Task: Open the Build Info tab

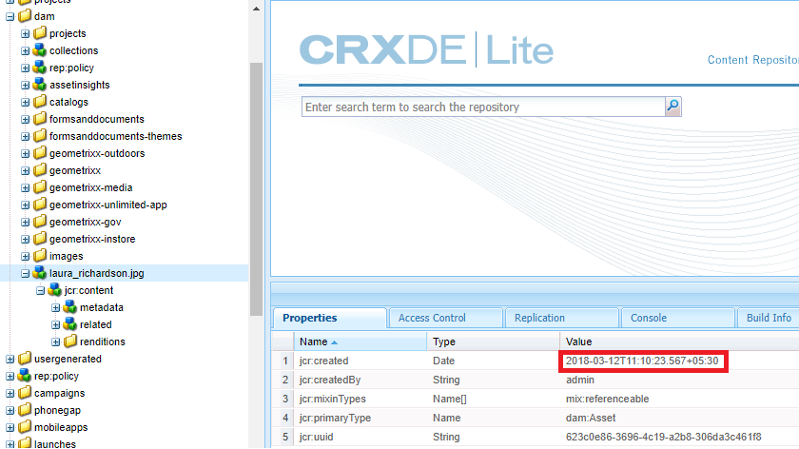Action: (x=769, y=318)
